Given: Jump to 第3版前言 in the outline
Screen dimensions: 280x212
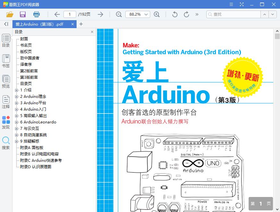Looking at the screenshot, I should coord(29,77).
